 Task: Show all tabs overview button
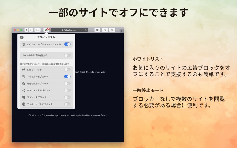pos(112,30)
